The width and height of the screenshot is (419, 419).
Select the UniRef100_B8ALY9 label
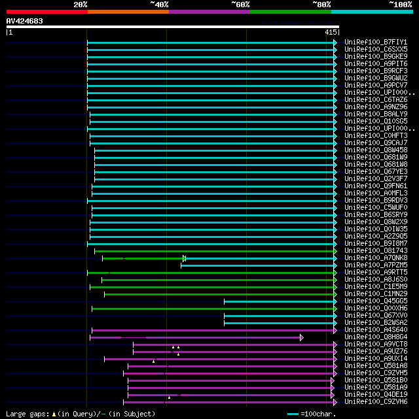(x=376, y=114)
